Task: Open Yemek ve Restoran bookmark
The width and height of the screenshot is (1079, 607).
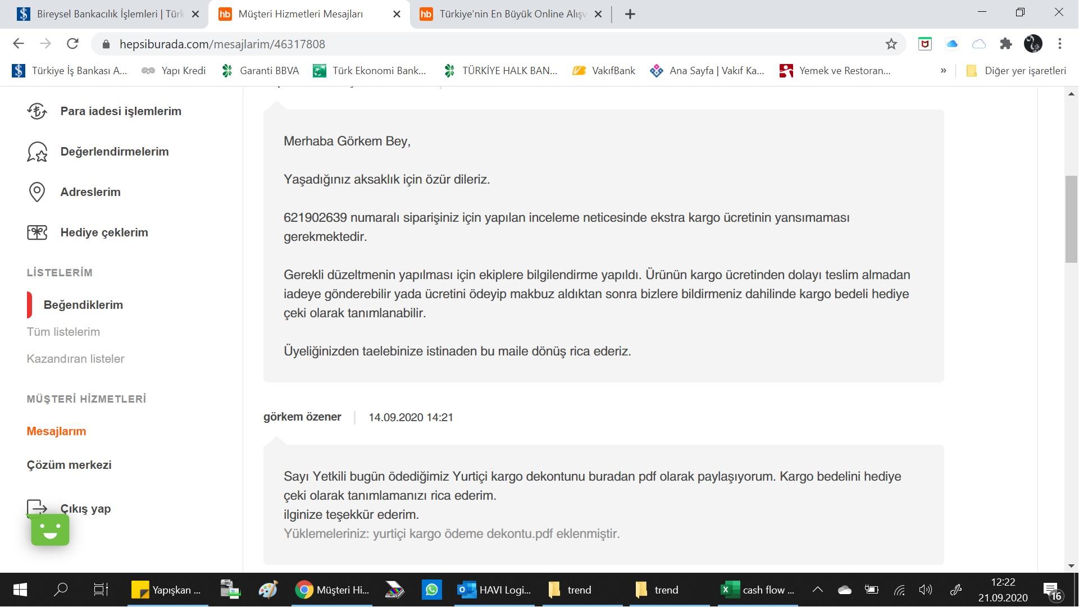Action: (835, 71)
